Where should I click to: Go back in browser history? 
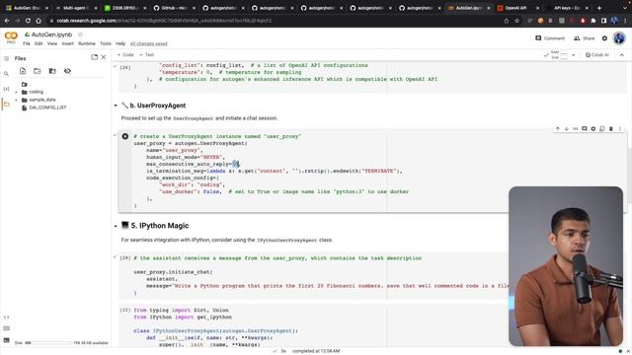click(x=7, y=21)
